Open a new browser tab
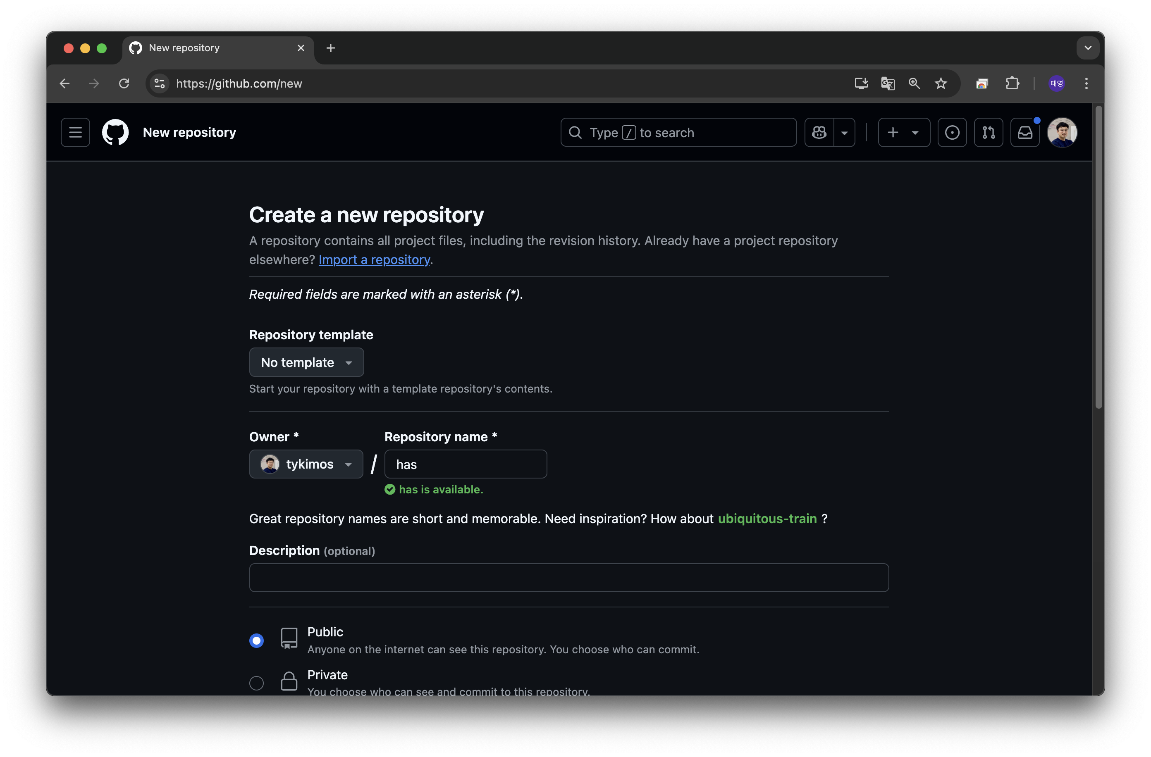 point(331,48)
